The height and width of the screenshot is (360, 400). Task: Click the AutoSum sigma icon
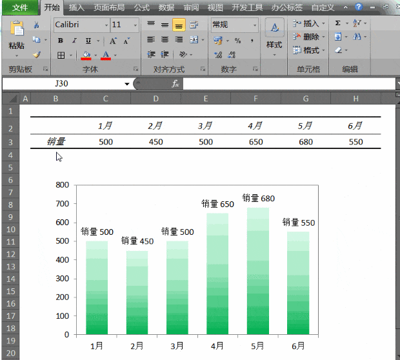click(338, 23)
